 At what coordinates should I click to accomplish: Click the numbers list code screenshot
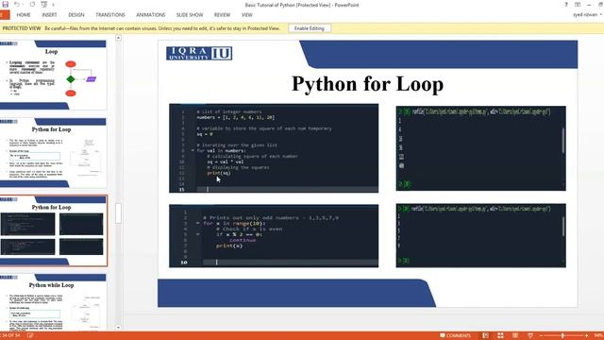(x=274, y=148)
